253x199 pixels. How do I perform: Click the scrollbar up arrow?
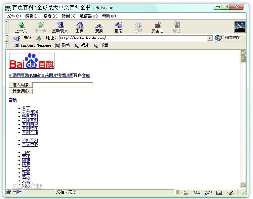pos(243,53)
